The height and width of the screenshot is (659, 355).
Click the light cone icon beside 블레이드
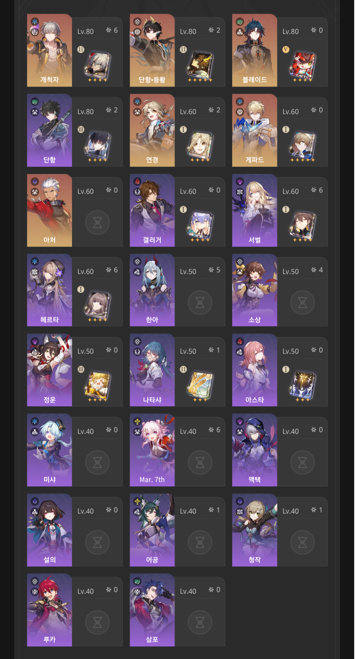tap(302, 64)
